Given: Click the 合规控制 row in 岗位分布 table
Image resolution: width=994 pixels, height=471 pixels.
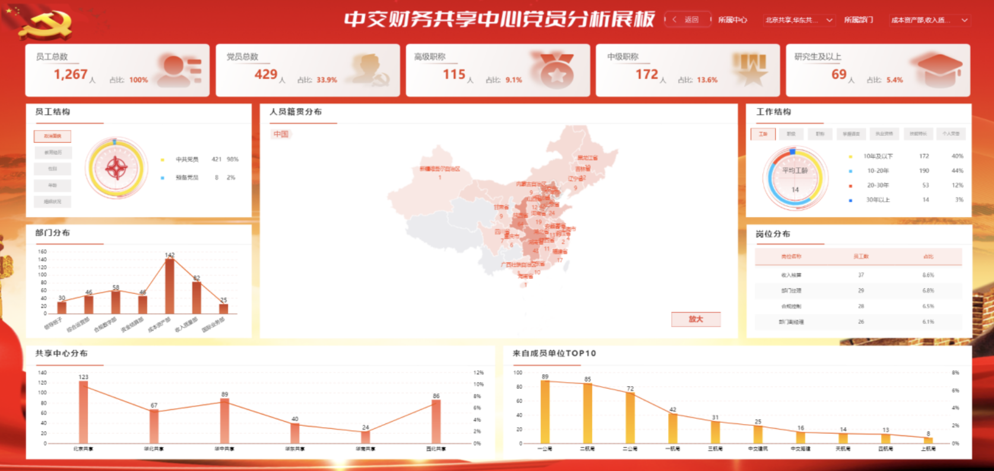Looking at the screenshot, I should coord(859,306).
